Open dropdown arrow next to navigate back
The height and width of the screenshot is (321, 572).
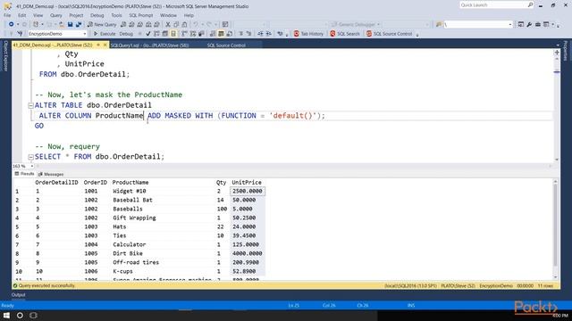[x=18, y=24]
